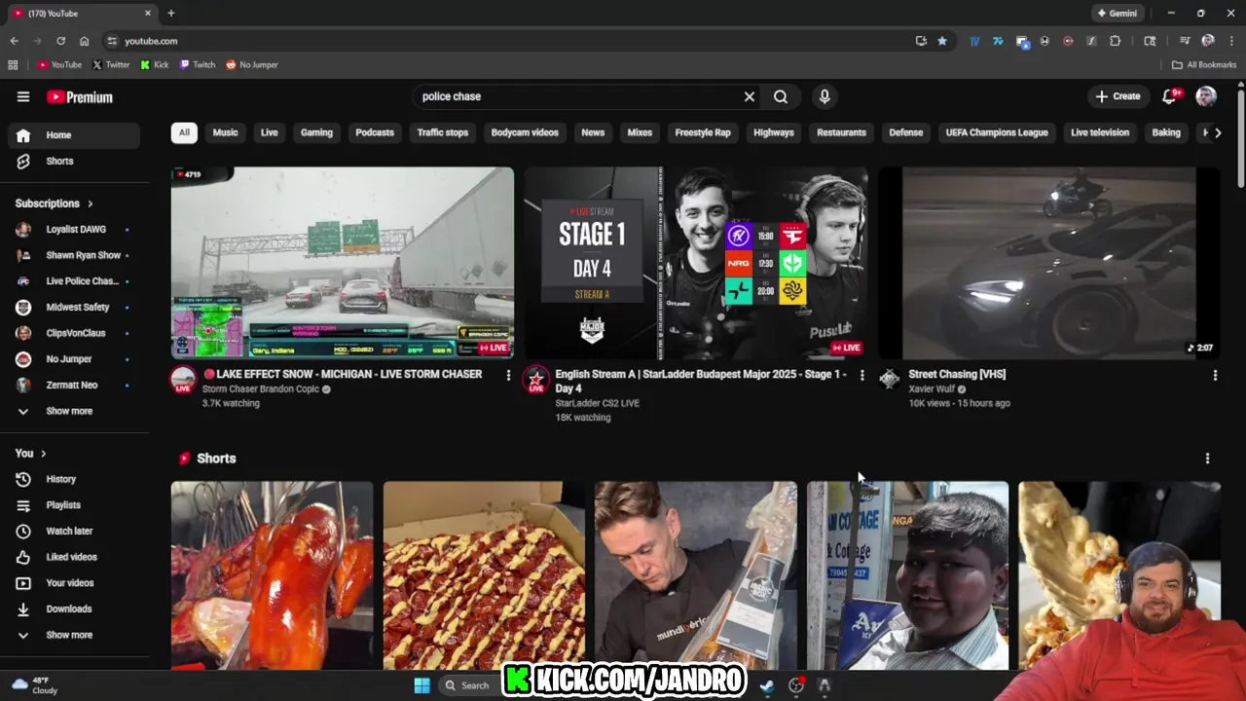Select the Traffic stops filter chip
The width and height of the screenshot is (1246, 701).
pos(443,132)
